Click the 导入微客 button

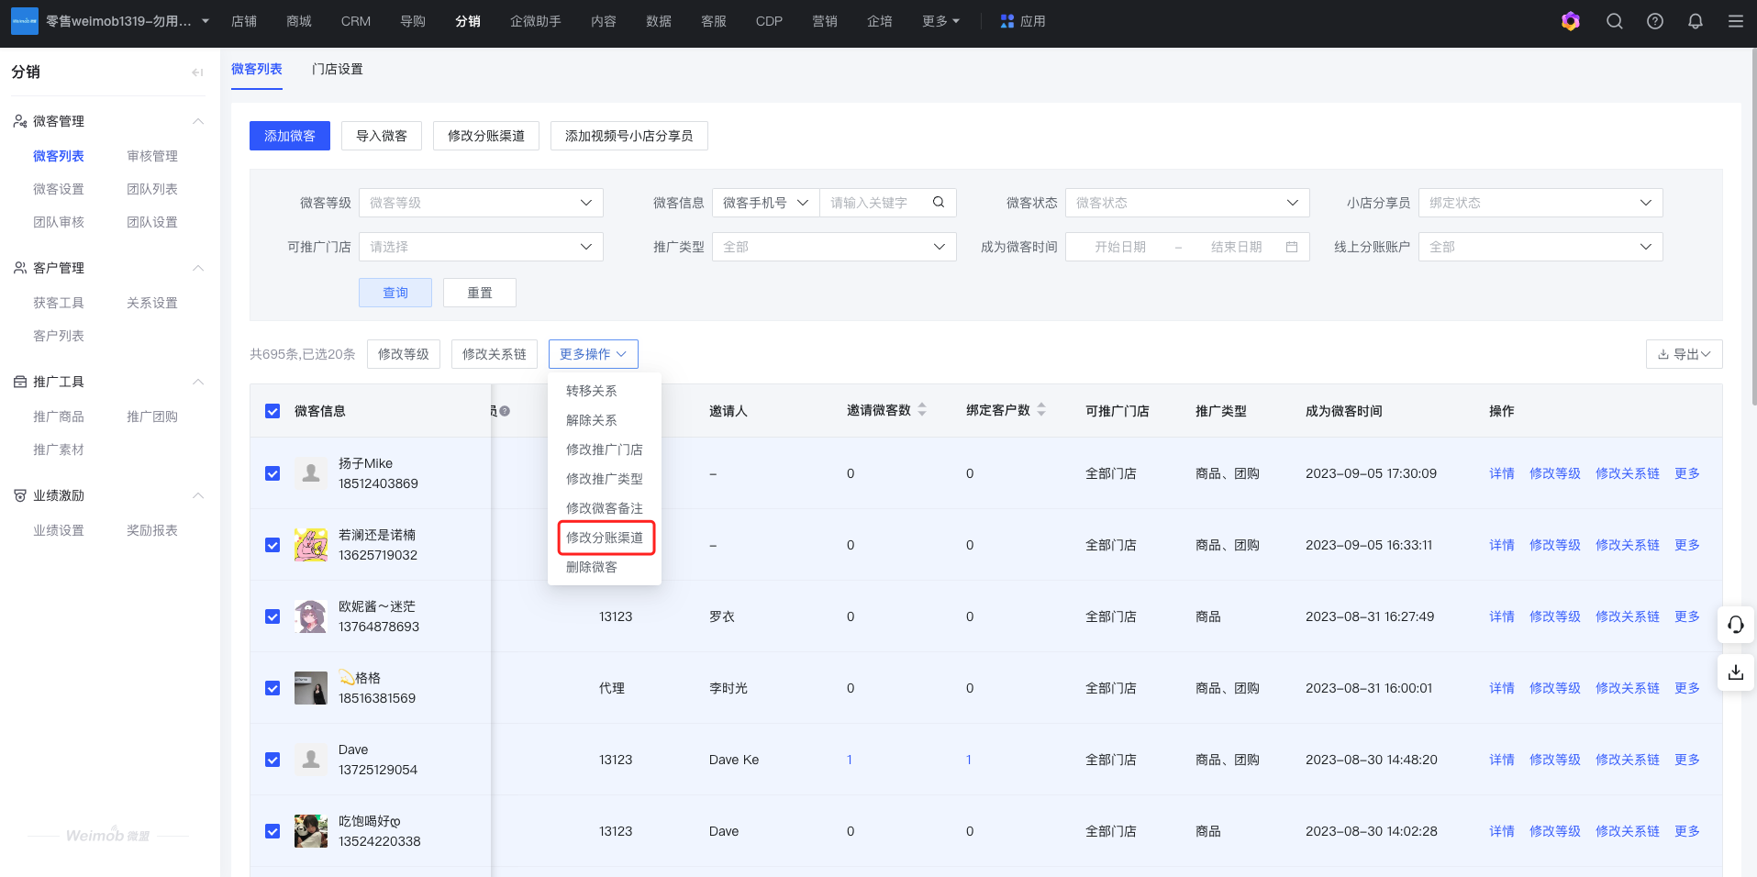382,136
